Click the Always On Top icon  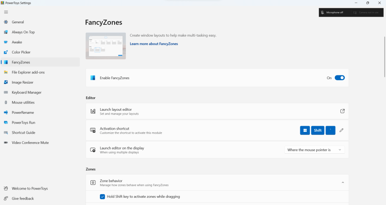tap(6, 32)
